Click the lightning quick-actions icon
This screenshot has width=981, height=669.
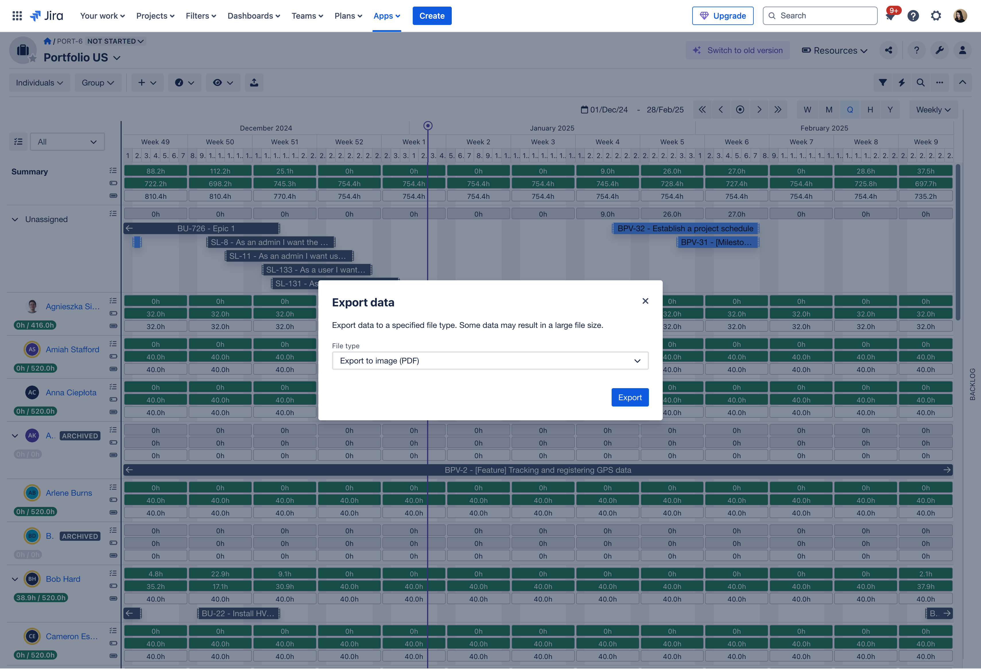(x=902, y=82)
